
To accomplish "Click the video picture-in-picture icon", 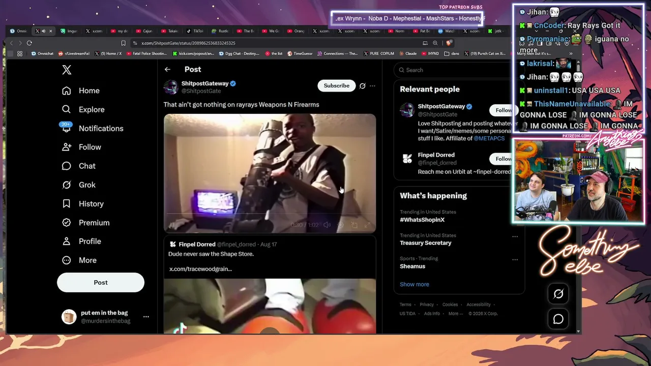I will point(354,225).
